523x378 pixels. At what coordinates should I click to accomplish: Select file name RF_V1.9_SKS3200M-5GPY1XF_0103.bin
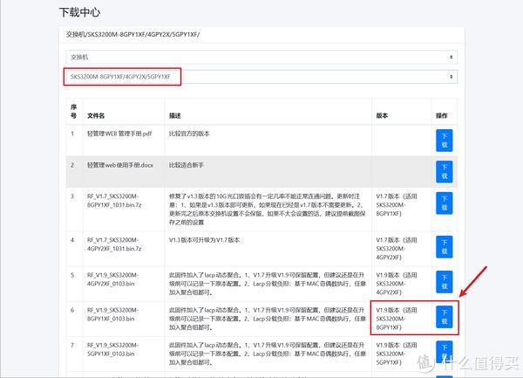click(x=112, y=349)
